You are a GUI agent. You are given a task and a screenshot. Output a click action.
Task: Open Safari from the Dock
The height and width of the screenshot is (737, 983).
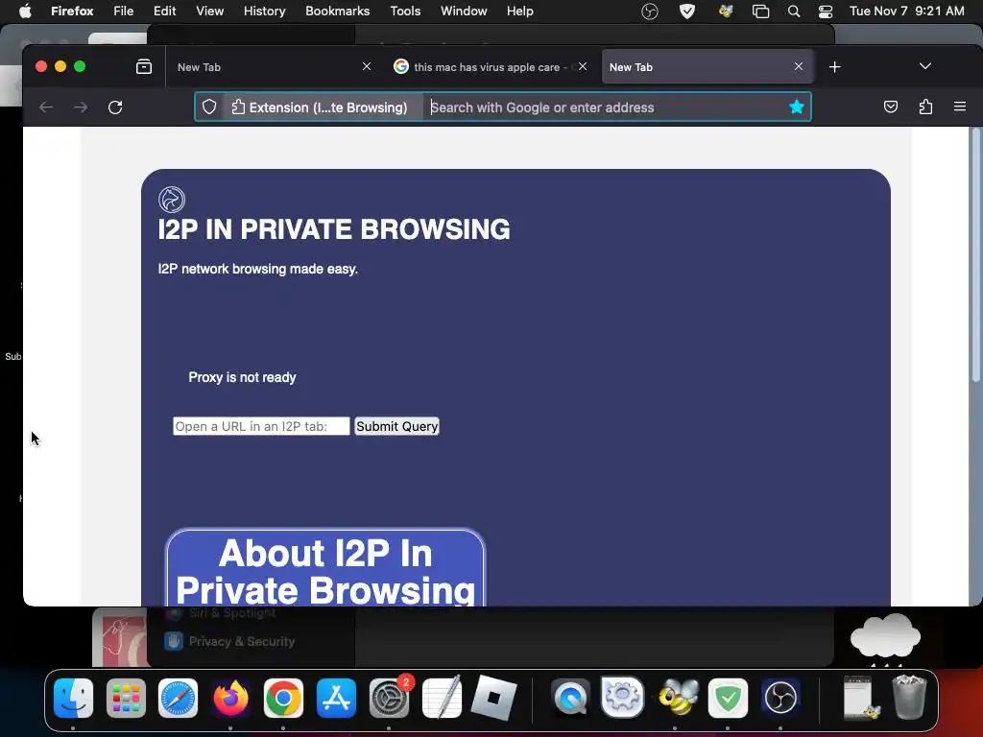pos(178,698)
